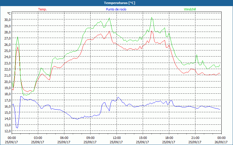Click the '26/09/17' date label
The width and height of the screenshot is (233, 145).
click(221, 142)
